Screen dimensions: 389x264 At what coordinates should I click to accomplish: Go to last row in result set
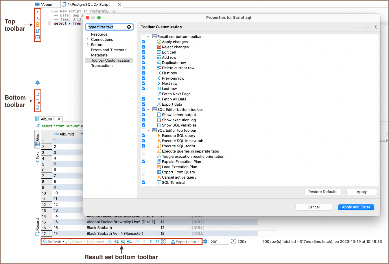pos(157,242)
